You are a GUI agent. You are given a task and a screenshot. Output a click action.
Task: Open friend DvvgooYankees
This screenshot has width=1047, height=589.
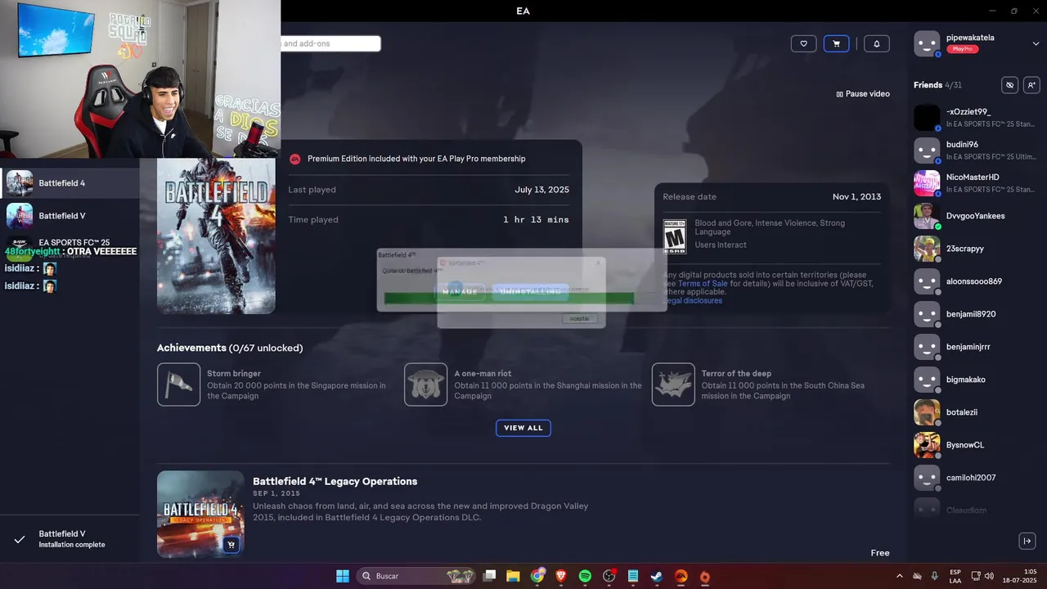click(x=977, y=216)
